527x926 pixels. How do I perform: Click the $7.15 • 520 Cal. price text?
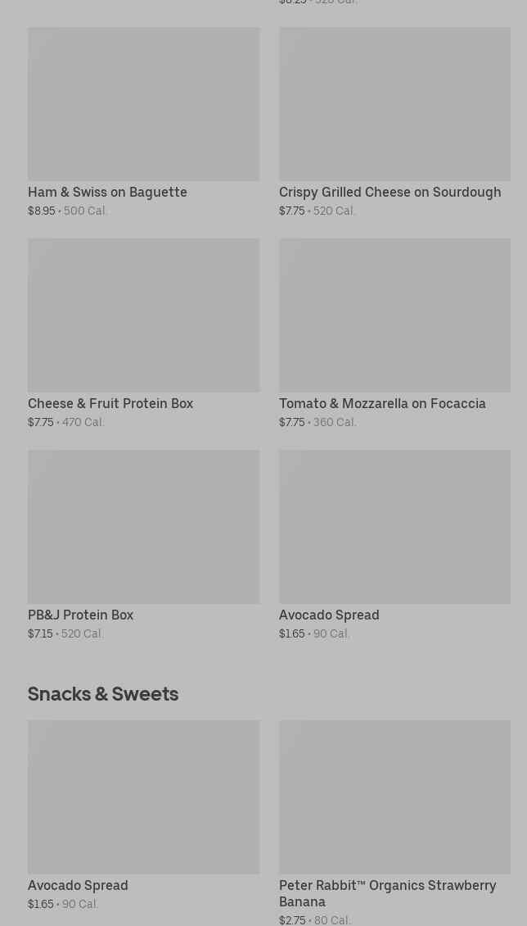[x=65, y=634]
